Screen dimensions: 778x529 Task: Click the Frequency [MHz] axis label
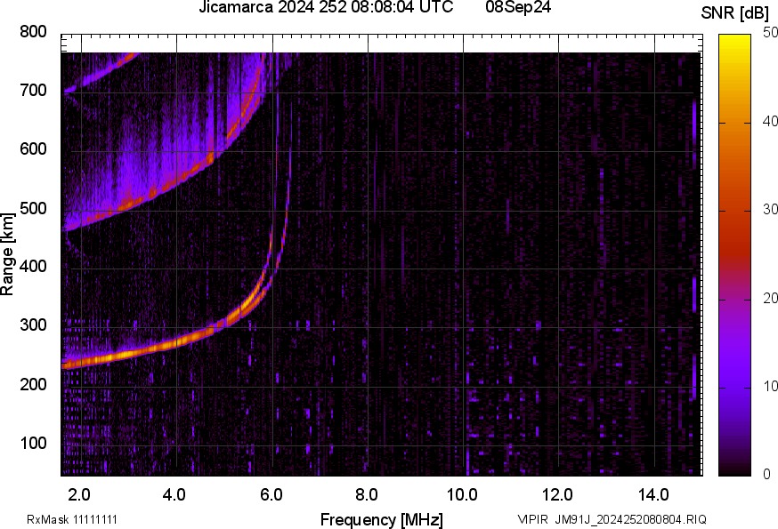(381, 519)
